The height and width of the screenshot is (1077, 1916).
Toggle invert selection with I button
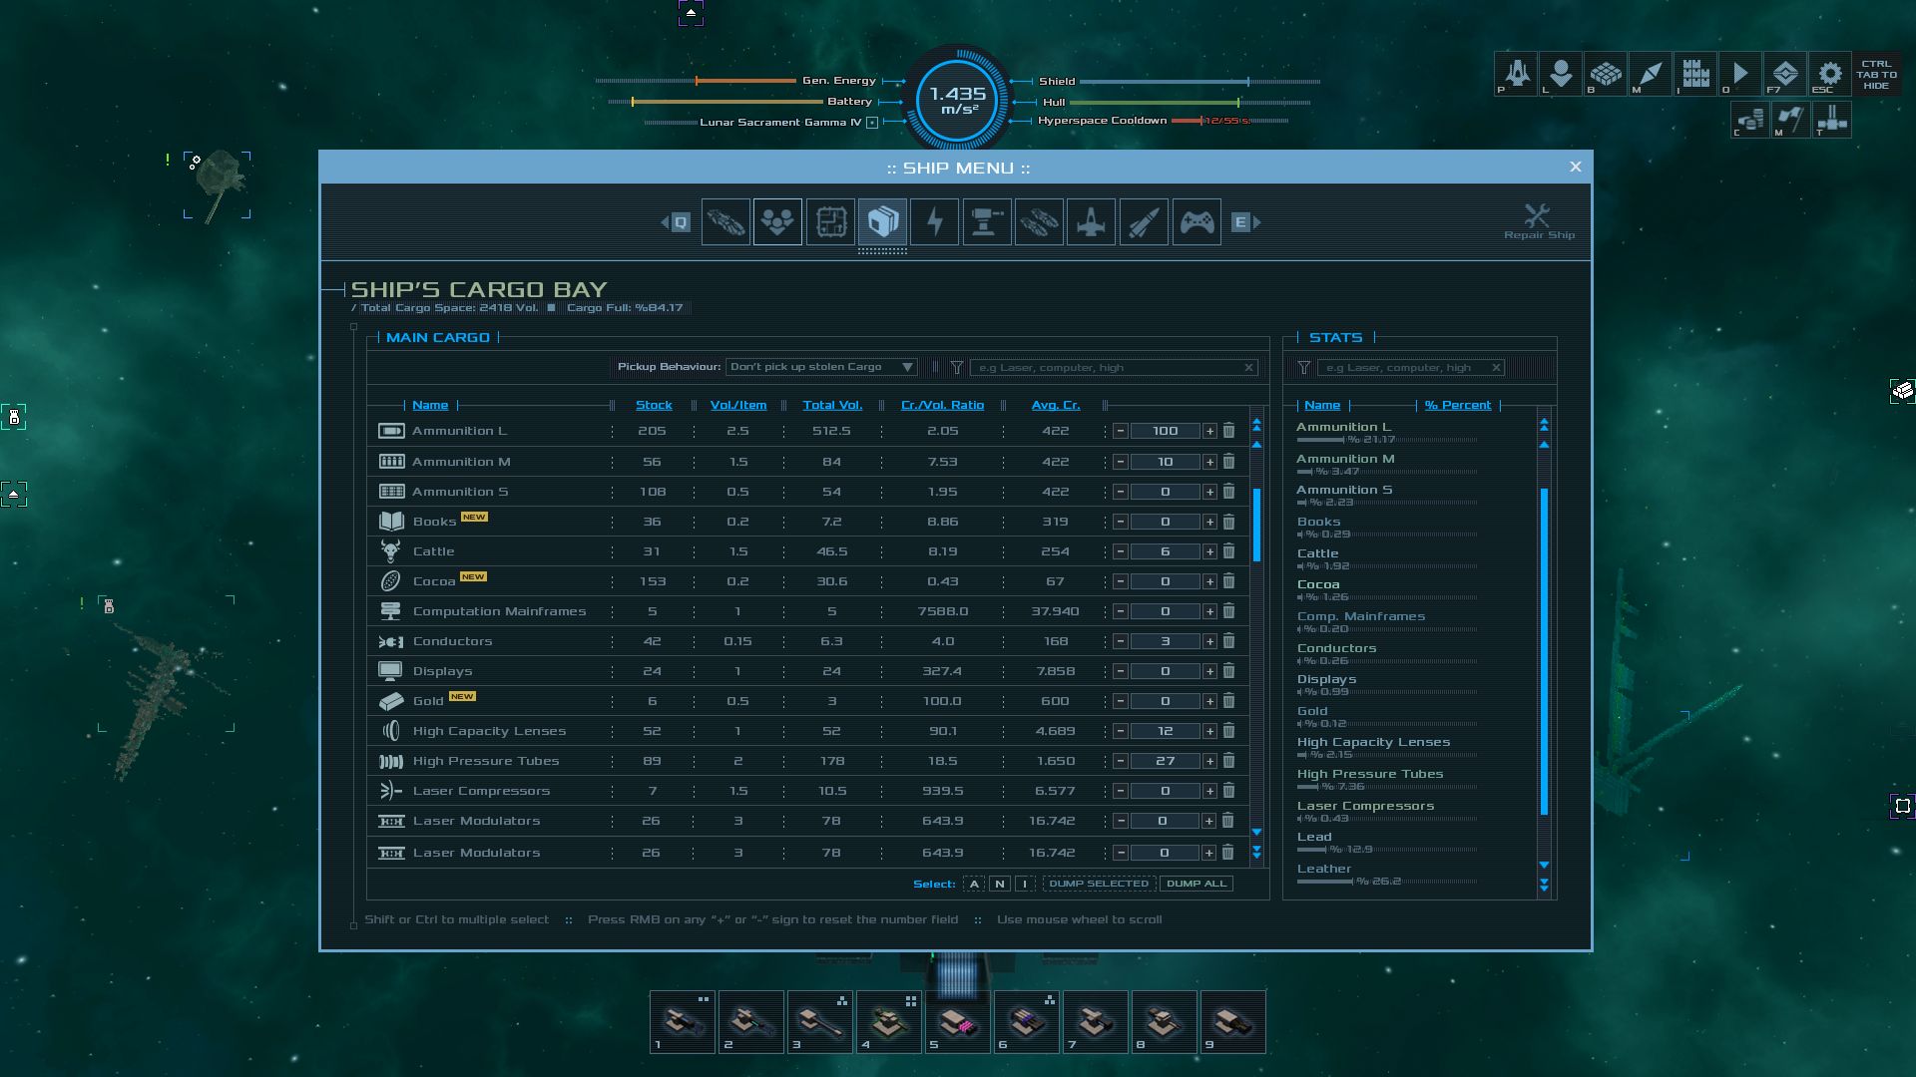[x=1024, y=884]
